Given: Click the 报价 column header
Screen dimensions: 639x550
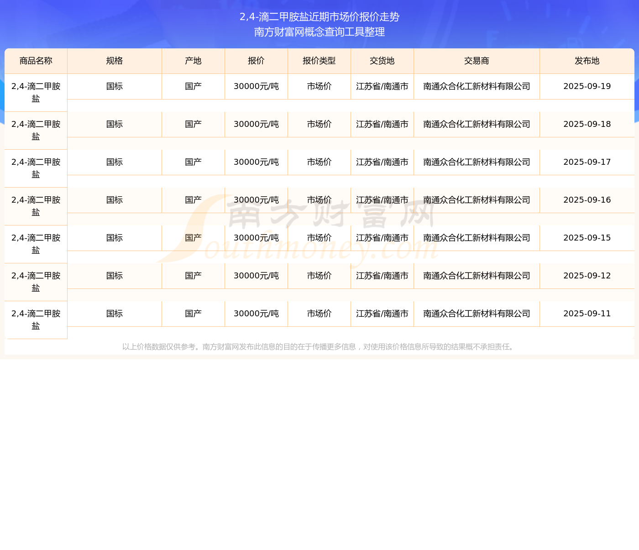Looking at the screenshot, I should coord(256,61).
